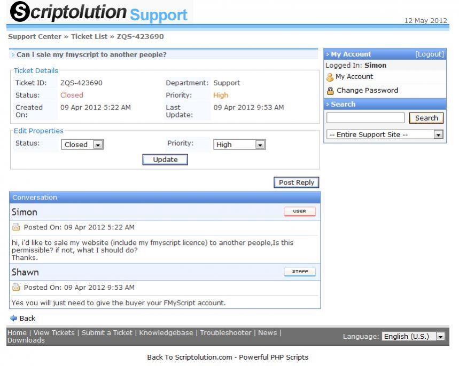Click the Logged In: Simon text
Image resolution: width=459 pixels, height=366 pixels.
point(356,66)
